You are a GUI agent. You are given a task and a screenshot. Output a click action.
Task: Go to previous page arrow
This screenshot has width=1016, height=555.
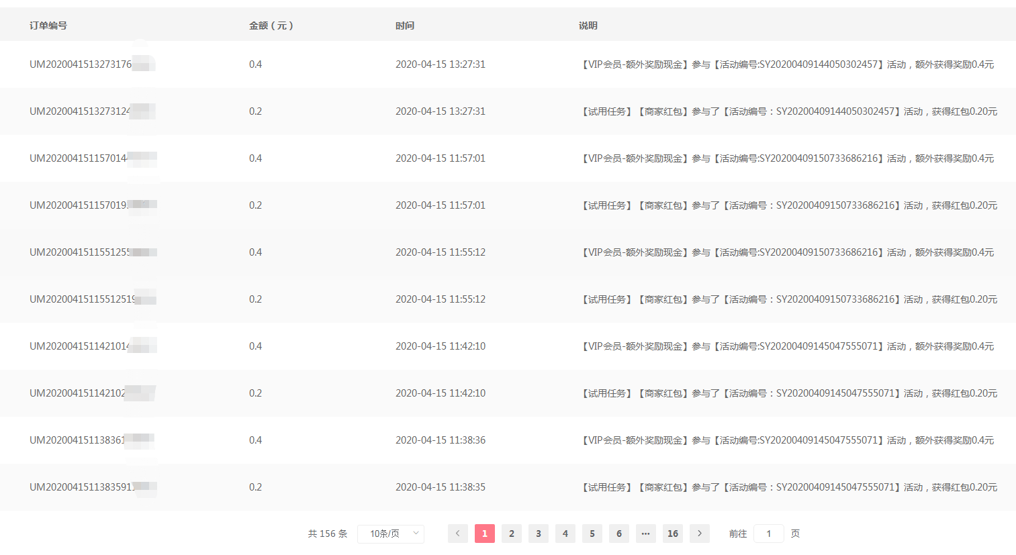click(x=458, y=534)
